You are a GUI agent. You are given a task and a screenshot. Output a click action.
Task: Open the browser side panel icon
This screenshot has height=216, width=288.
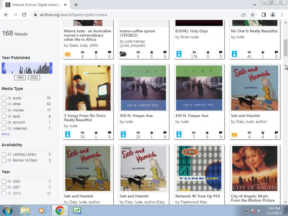264,15
